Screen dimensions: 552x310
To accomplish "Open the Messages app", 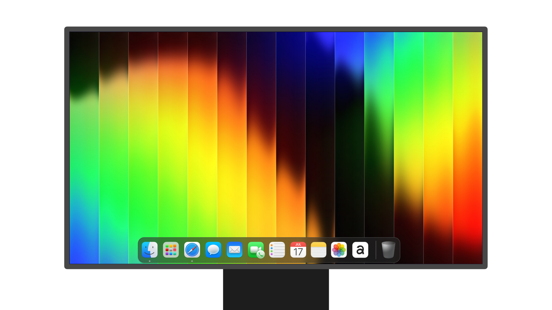I will coord(213,249).
